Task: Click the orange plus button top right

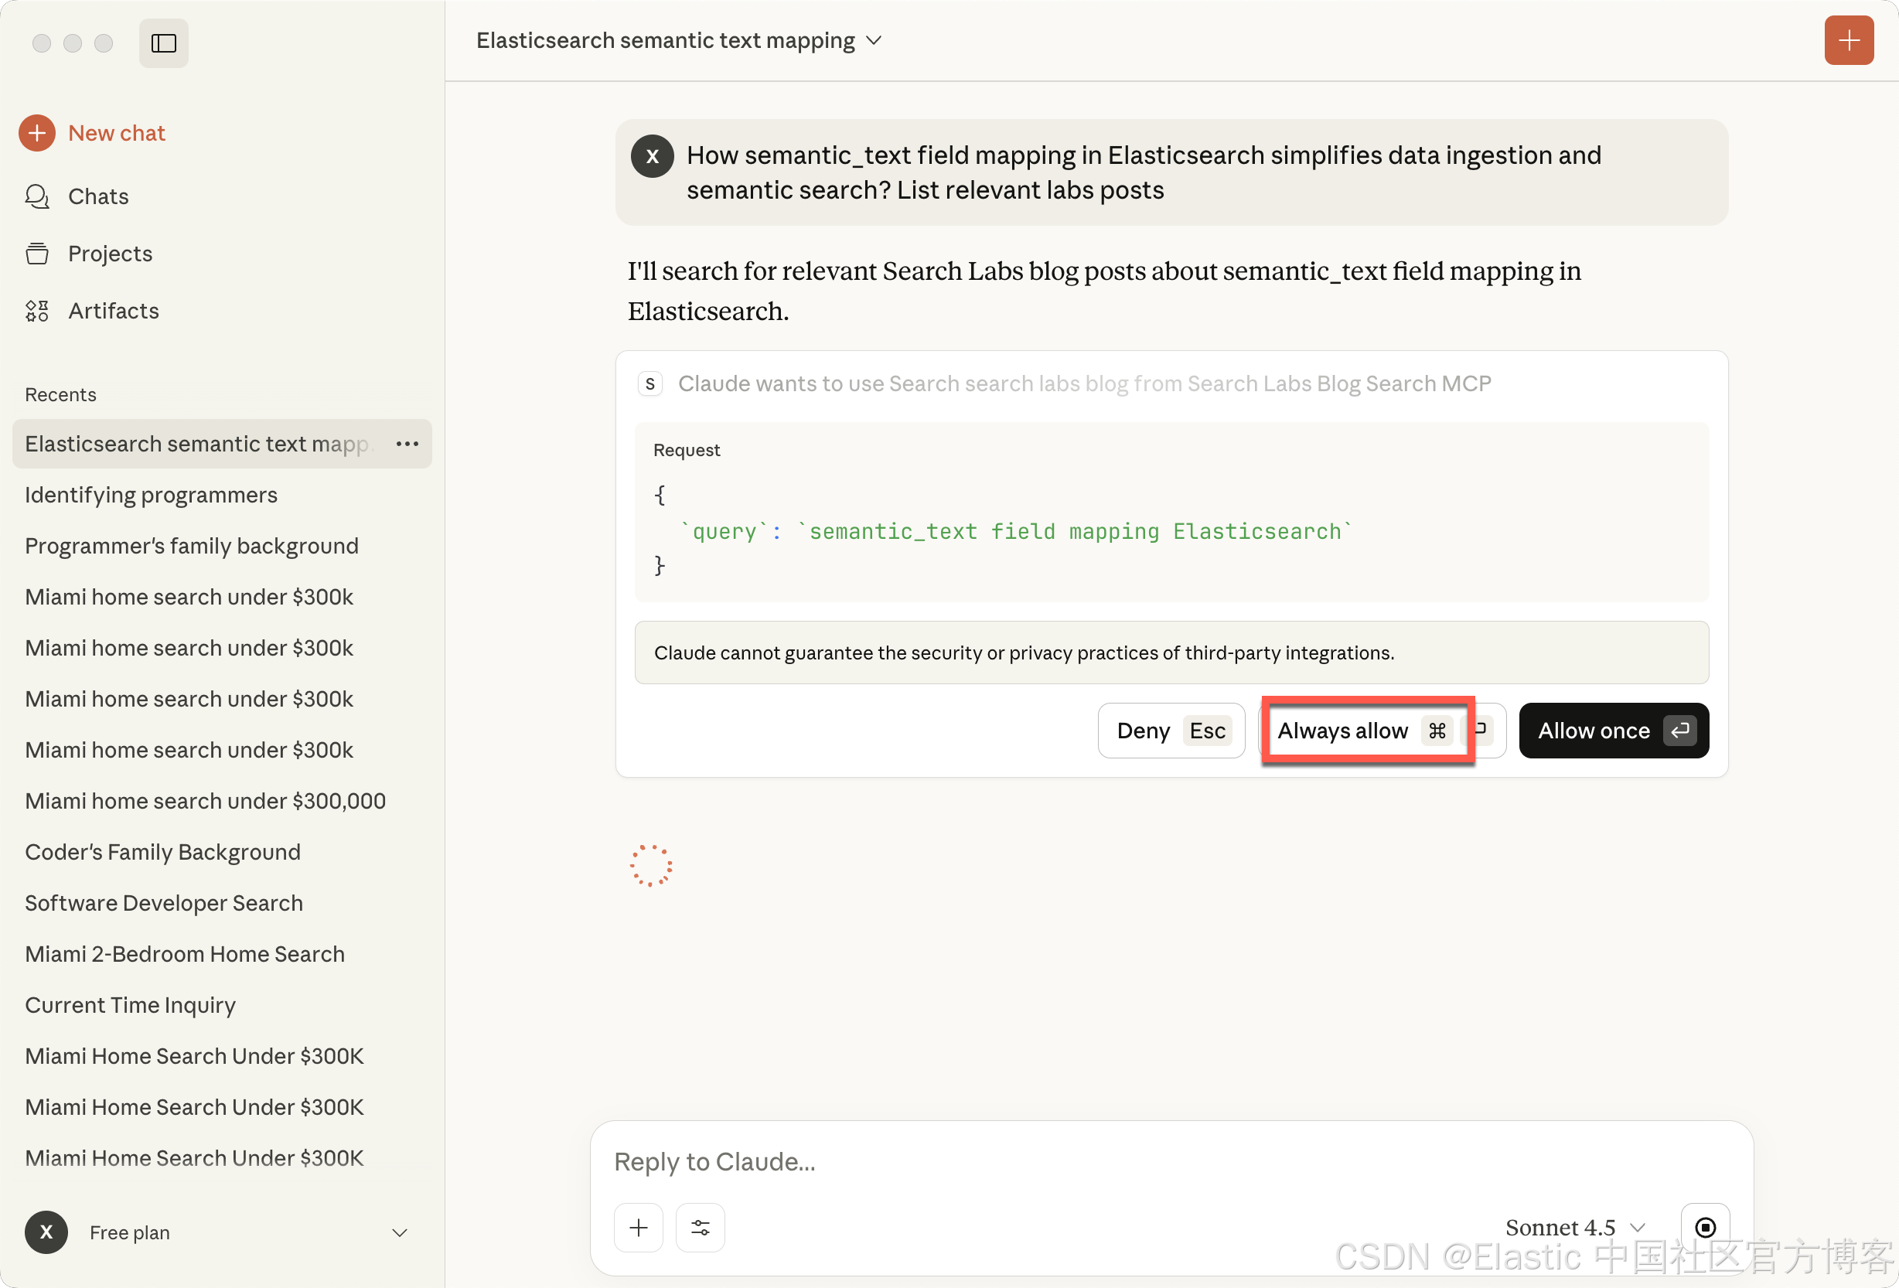Action: 1848,40
